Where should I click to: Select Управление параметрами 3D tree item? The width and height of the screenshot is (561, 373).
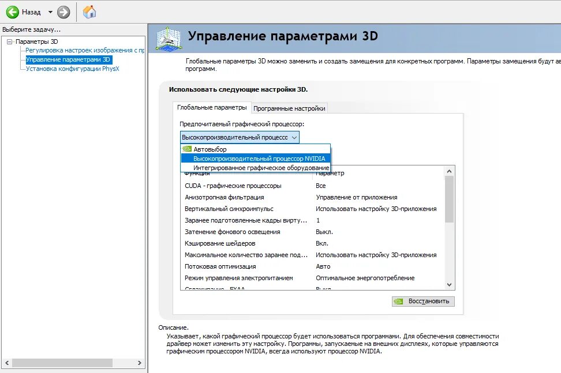(68, 59)
